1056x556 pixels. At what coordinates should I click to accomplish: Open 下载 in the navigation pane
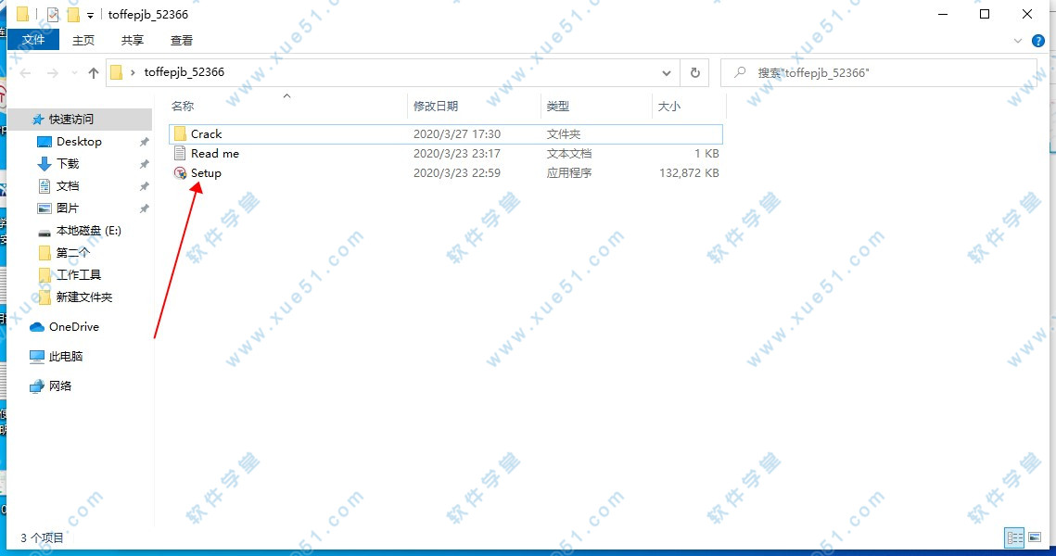pos(68,164)
